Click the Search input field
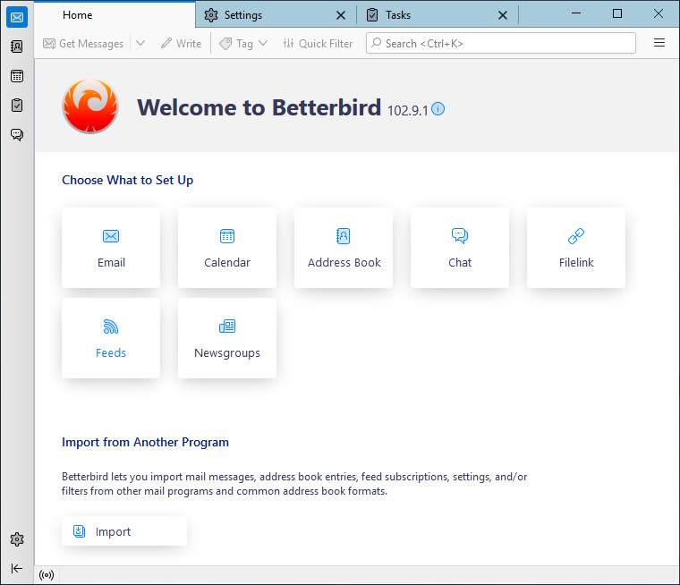This screenshot has width=680, height=585. (x=501, y=43)
